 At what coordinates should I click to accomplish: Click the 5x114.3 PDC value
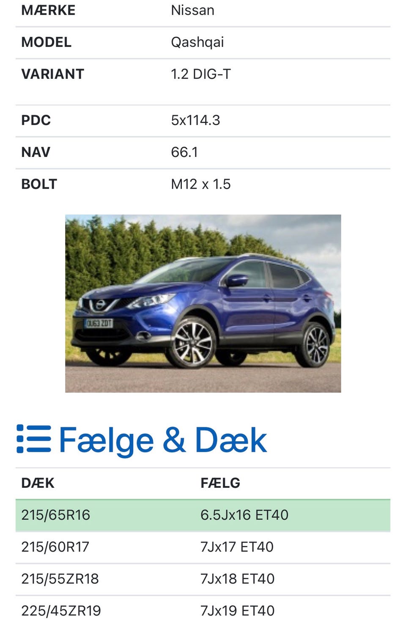click(x=195, y=120)
